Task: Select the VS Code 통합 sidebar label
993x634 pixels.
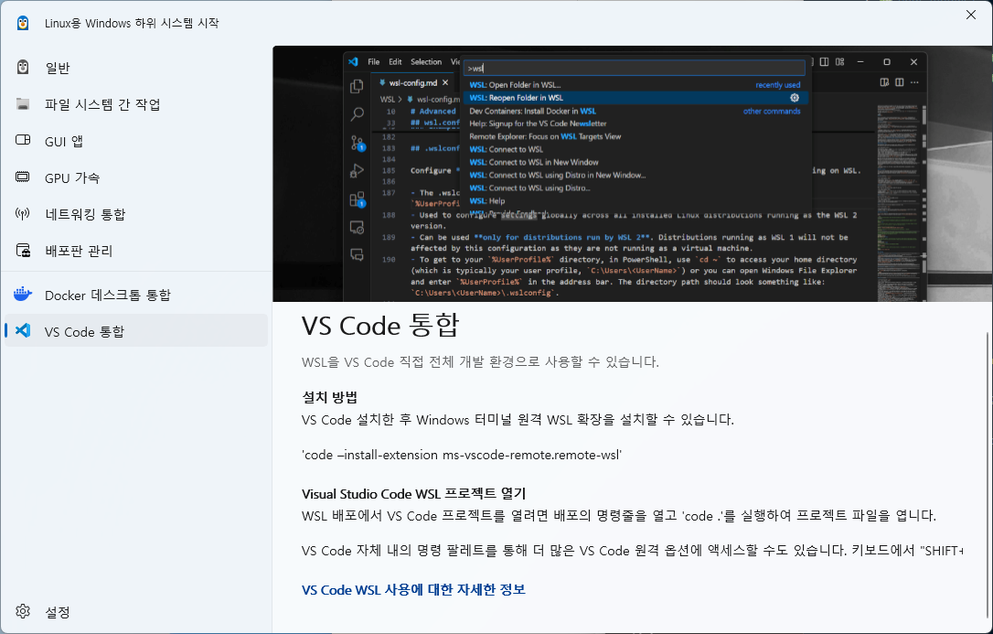Action: click(x=84, y=331)
